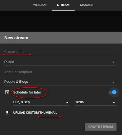122x135 pixels.
Task: Click the calendar icon beside Schedule for later
Action: (7, 92)
